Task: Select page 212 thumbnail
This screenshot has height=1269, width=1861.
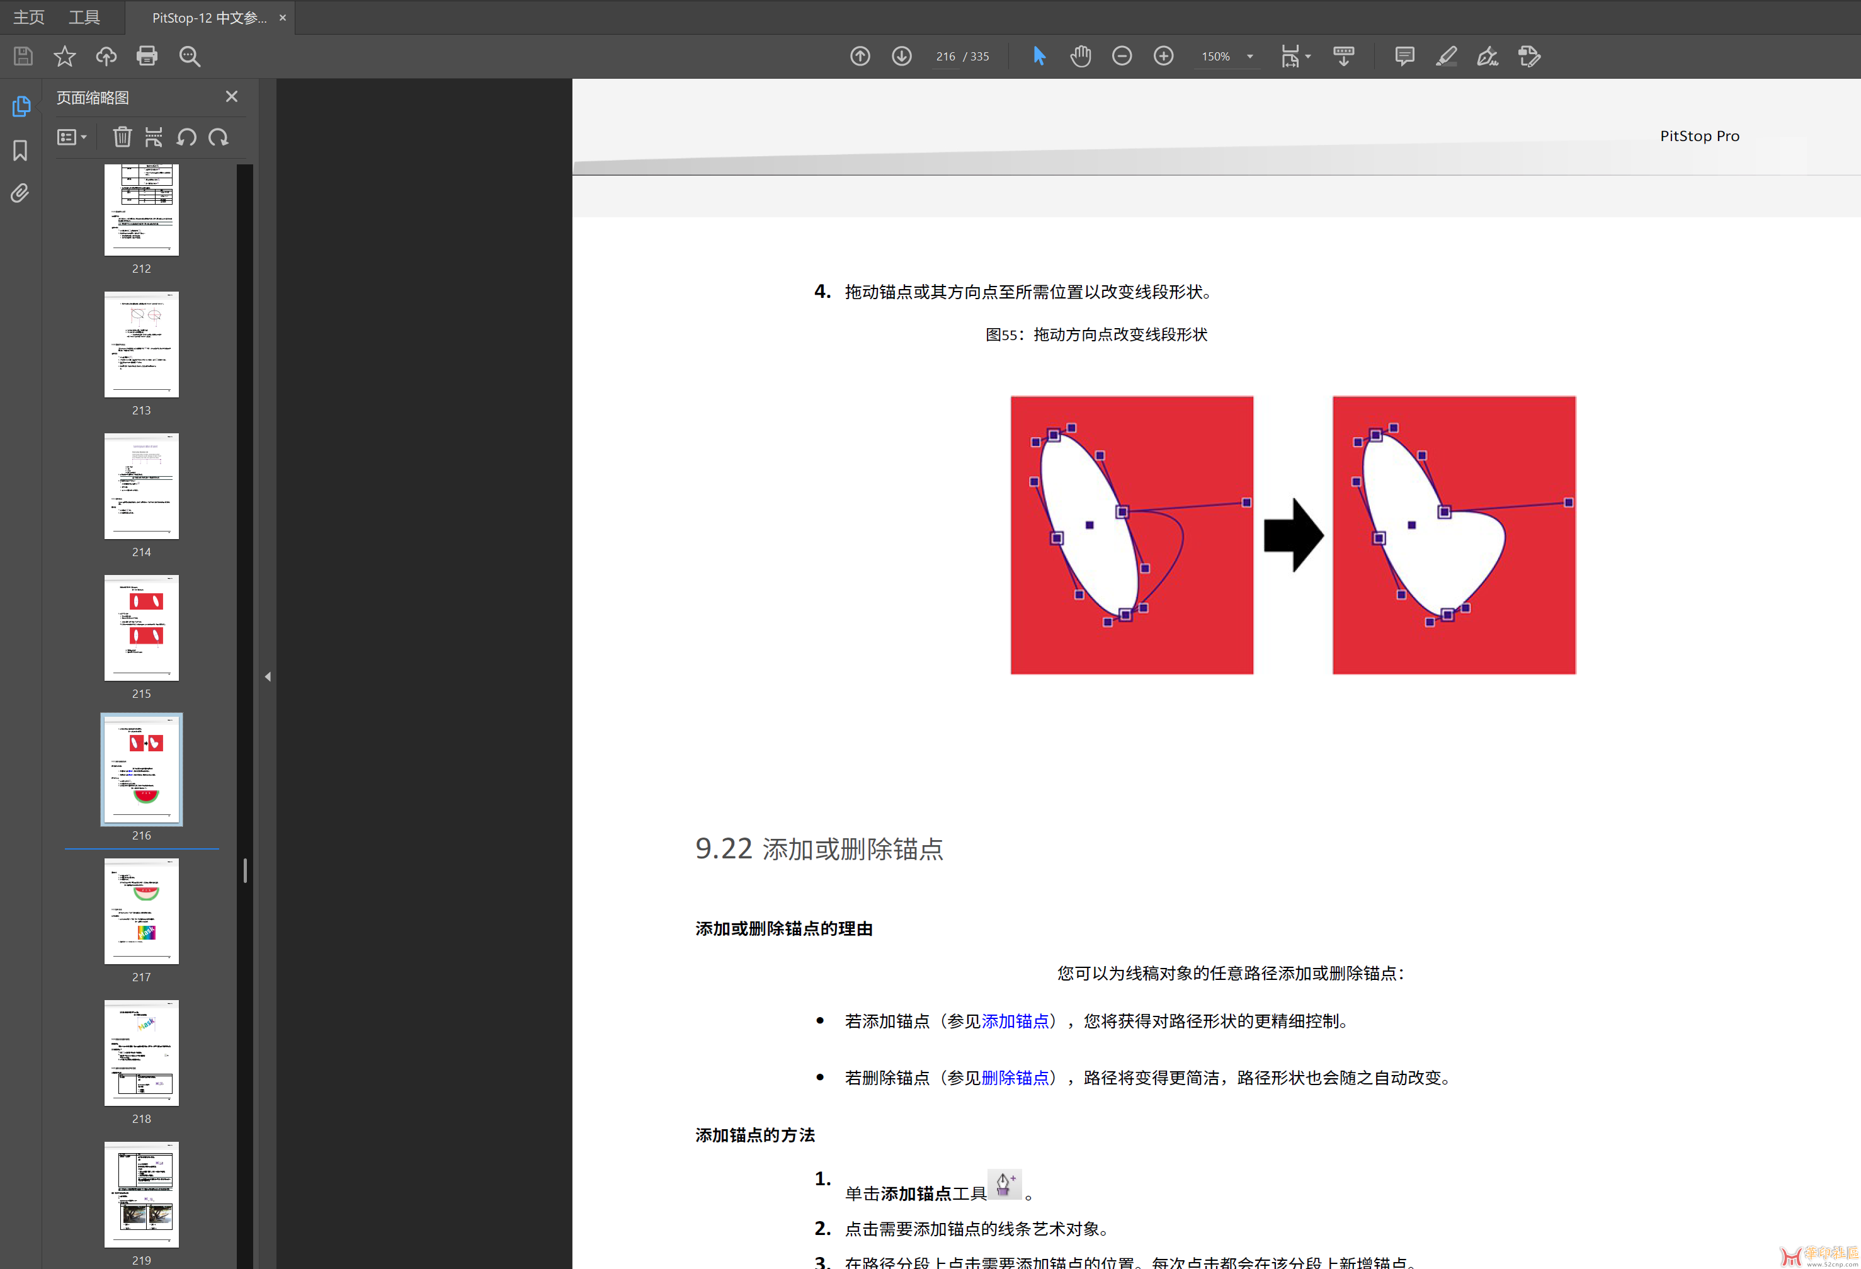Action: [x=142, y=210]
